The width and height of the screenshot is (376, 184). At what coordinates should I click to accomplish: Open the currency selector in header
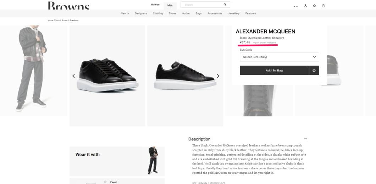pyautogui.click(x=296, y=6)
